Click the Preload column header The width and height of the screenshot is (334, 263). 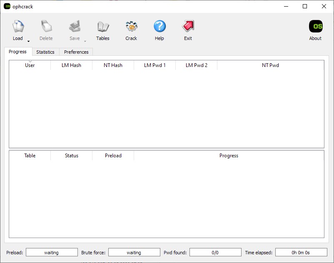[113, 156]
